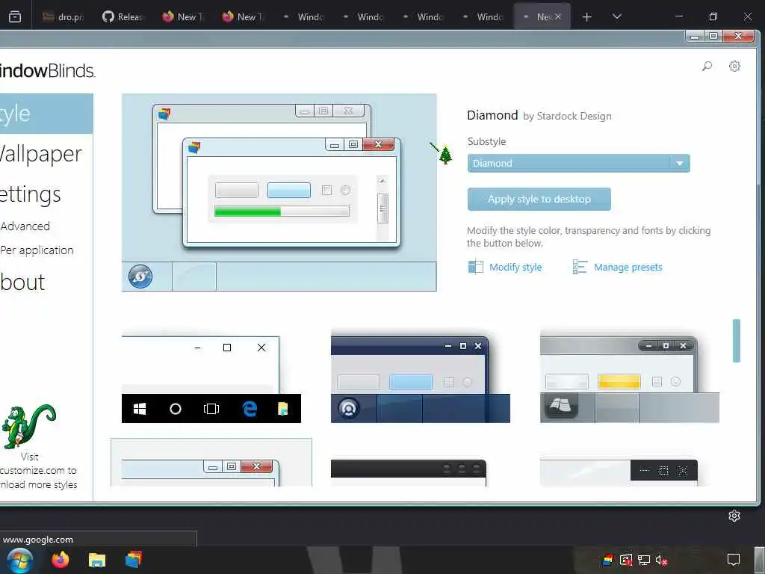The width and height of the screenshot is (765, 574).
Task: Click the green gecko mascot
Action: (28, 426)
